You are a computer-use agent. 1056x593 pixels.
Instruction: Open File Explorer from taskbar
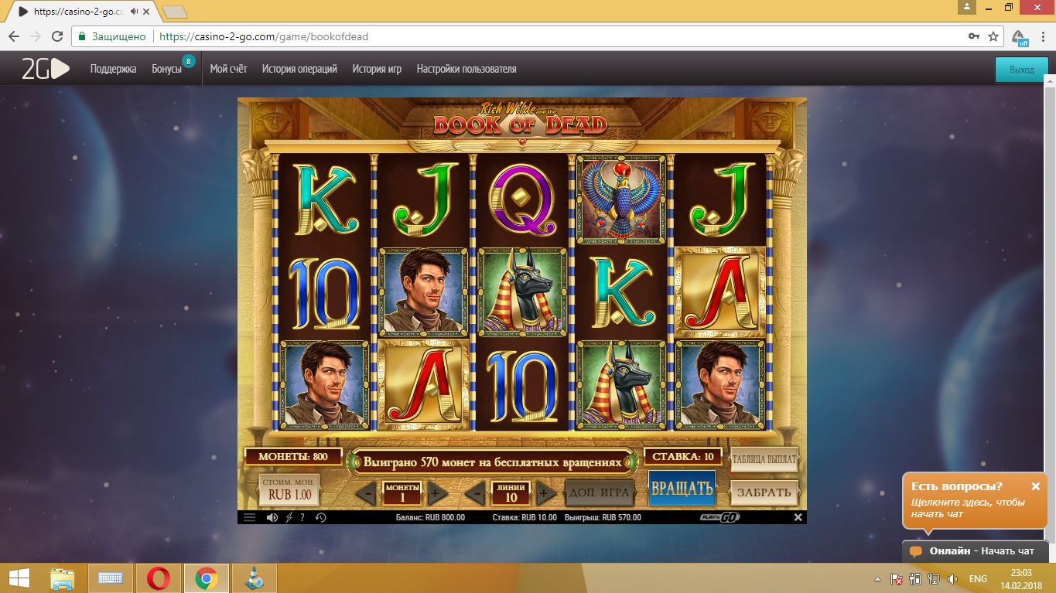coord(63,578)
